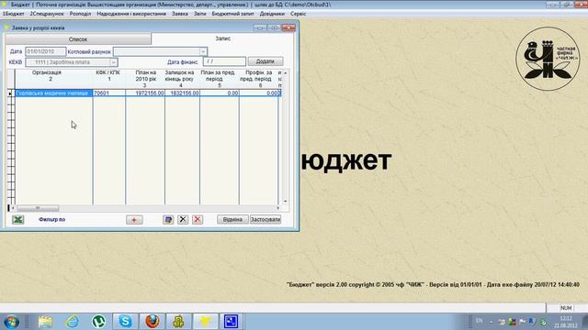Screen dimensions: 588x330
Task: Click the КФК / КПК column header
Action: coord(109,79)
